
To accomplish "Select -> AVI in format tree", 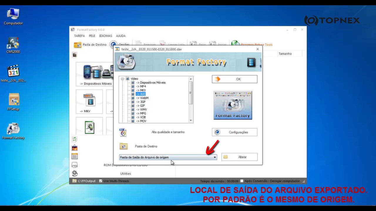I will pos(140,94).
